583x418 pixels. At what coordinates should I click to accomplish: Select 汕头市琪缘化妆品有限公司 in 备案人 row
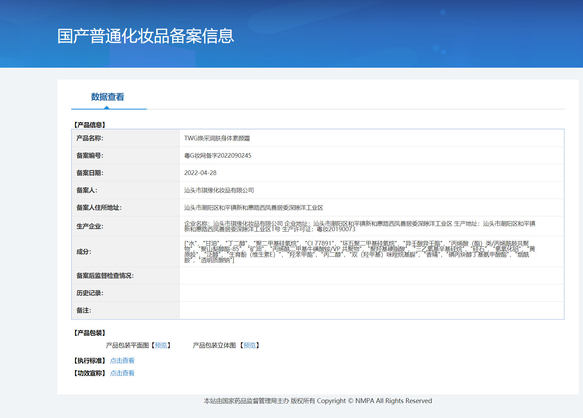[x=219, y=190]
